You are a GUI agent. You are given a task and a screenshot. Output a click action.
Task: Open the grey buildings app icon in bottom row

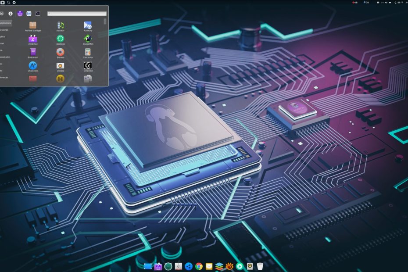point(88,79)
